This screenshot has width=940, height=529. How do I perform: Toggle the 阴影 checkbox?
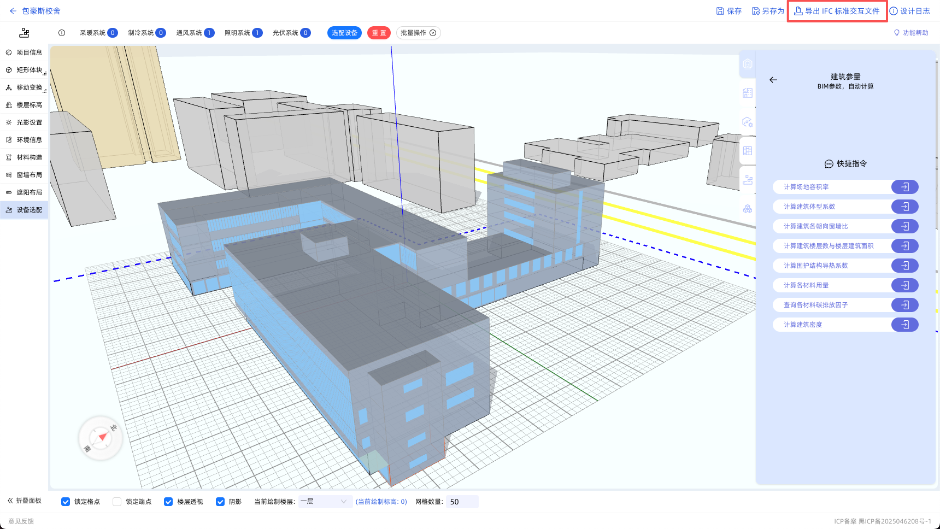tap(220, 502)
